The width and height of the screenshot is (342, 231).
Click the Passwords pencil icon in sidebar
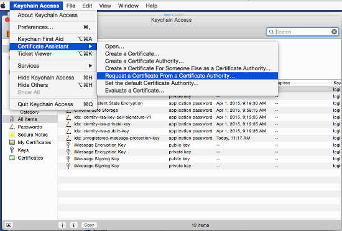12,127
